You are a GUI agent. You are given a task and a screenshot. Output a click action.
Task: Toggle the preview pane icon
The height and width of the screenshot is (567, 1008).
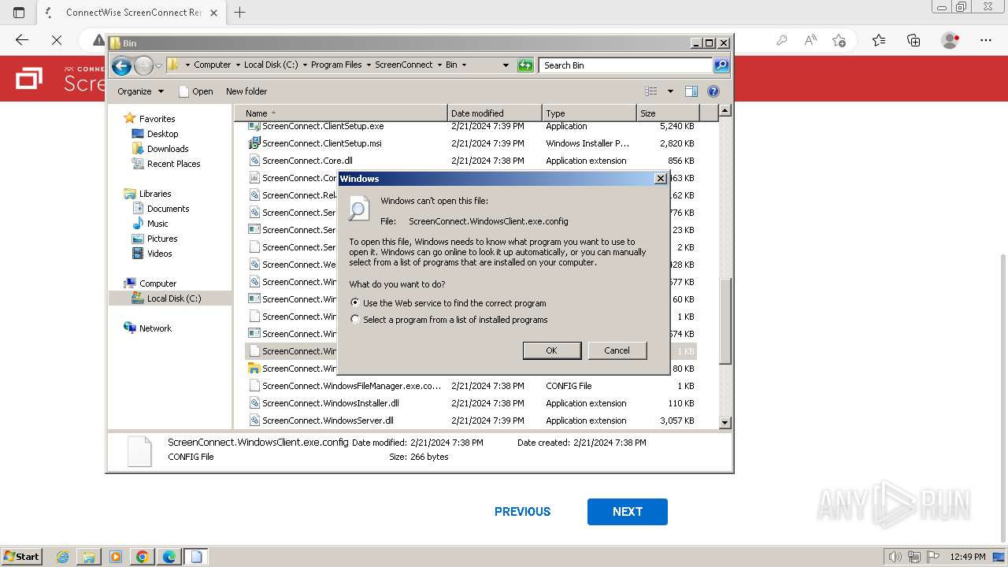(x=691, y=91)
